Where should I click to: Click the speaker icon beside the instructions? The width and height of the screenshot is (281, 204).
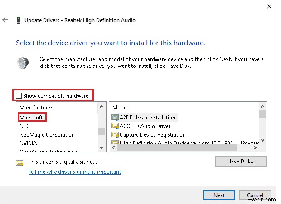click(23, 62)
